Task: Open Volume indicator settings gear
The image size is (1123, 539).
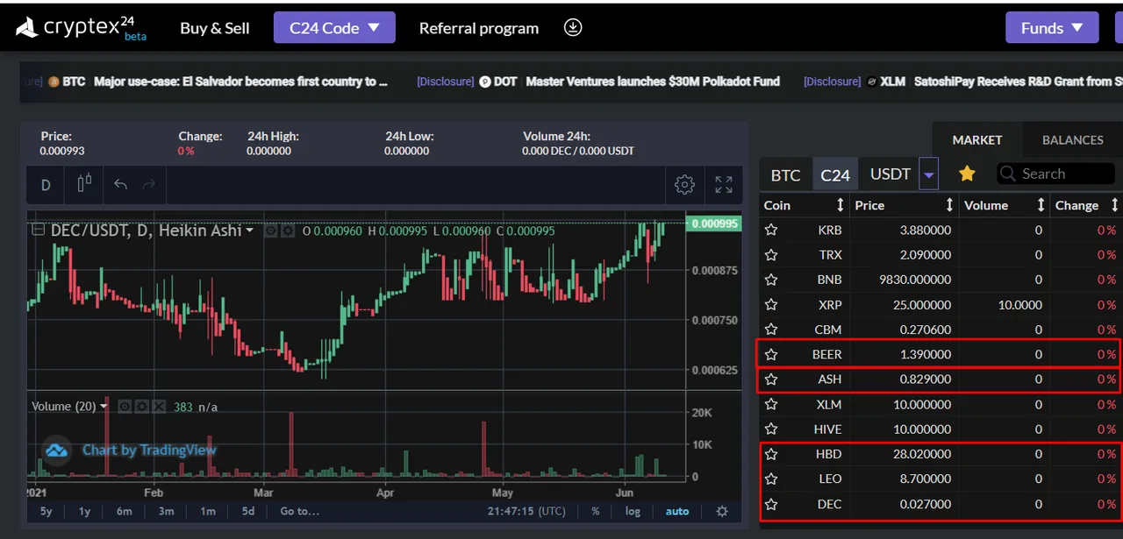Action: tap(141, 407)
